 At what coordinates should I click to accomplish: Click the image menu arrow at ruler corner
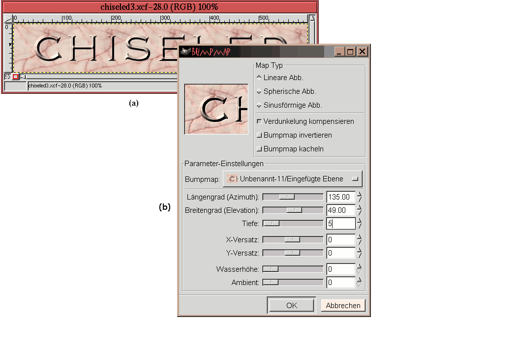[x=7, y=18]
